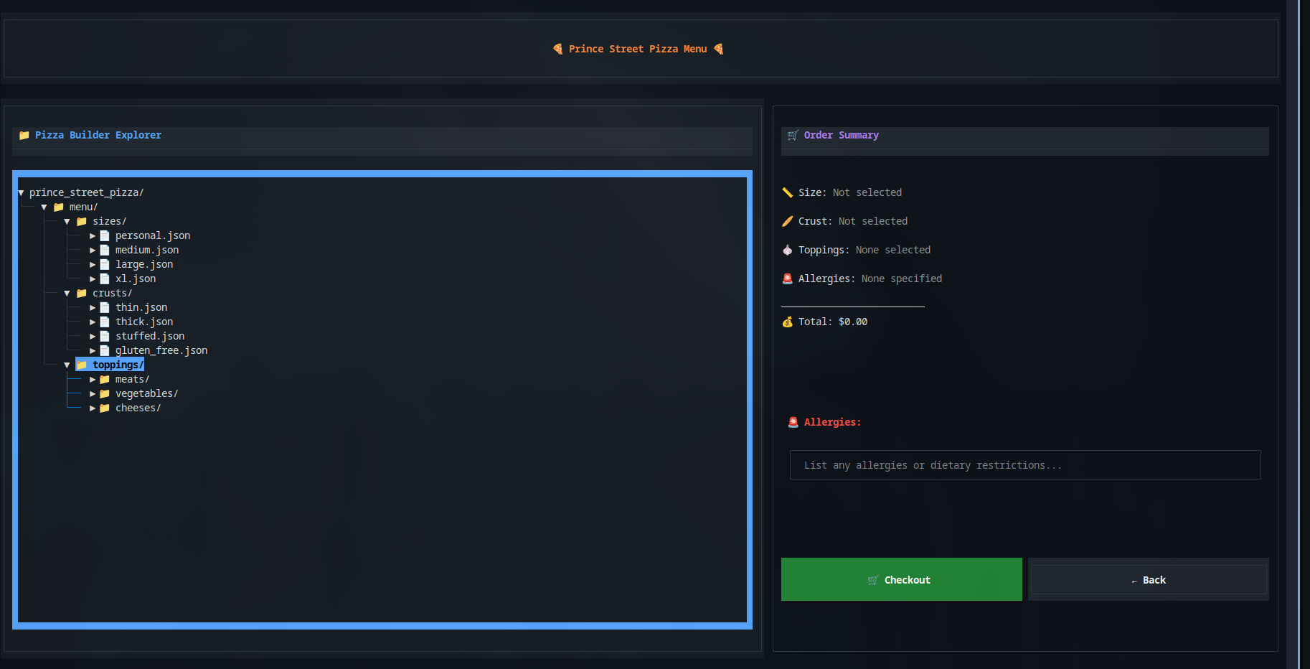Click the xl.json file icon
Viewport: 1310px width, 669px height.
click(x=105, y=279)
